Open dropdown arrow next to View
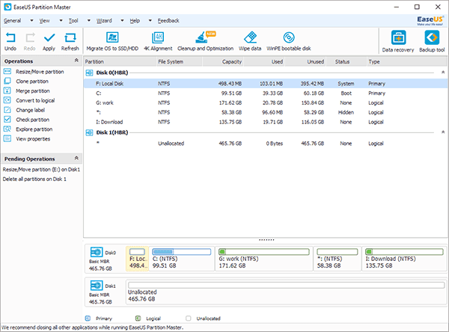Viewport: 449px width, 332px height. pos(61,21)
